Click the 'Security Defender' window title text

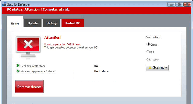click(18, 5)
